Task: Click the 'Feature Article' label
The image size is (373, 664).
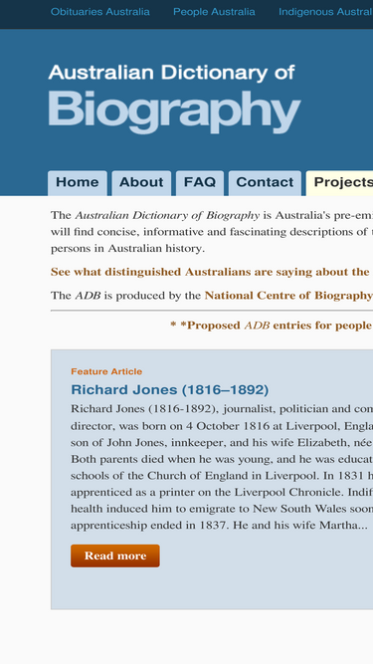Action: 106,371
